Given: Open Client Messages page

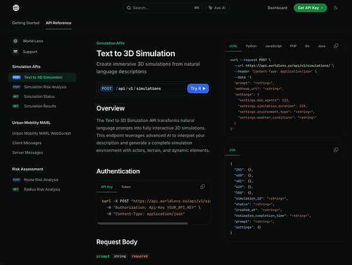Looking at the screenshot, I should point(27,143).
